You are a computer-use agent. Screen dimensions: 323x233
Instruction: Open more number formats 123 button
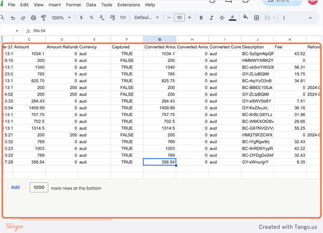point(123,17)
